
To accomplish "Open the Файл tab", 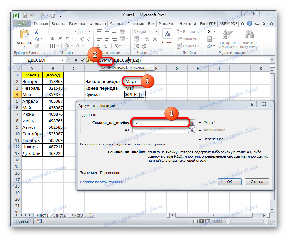I will tap(22, 24).
